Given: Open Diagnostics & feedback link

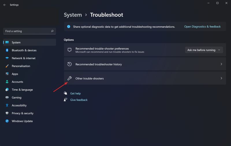Looking at the screenshot, I should (202, 27).
